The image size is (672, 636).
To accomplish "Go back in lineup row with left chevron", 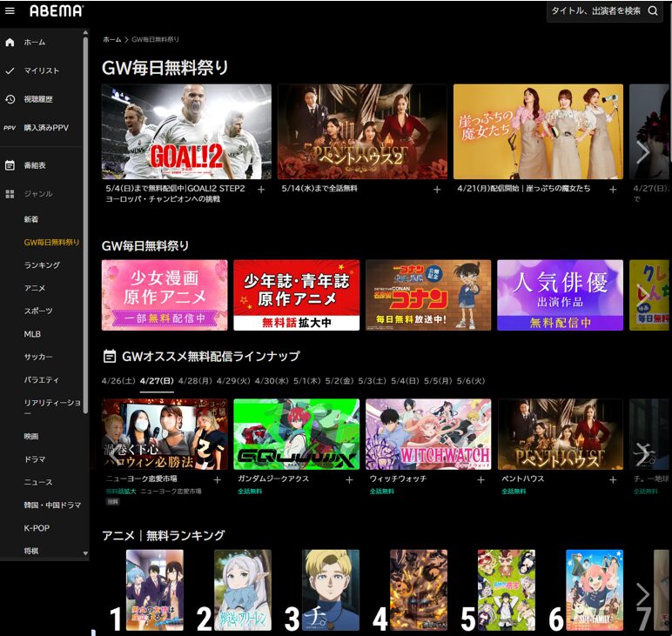I will 113,454.
